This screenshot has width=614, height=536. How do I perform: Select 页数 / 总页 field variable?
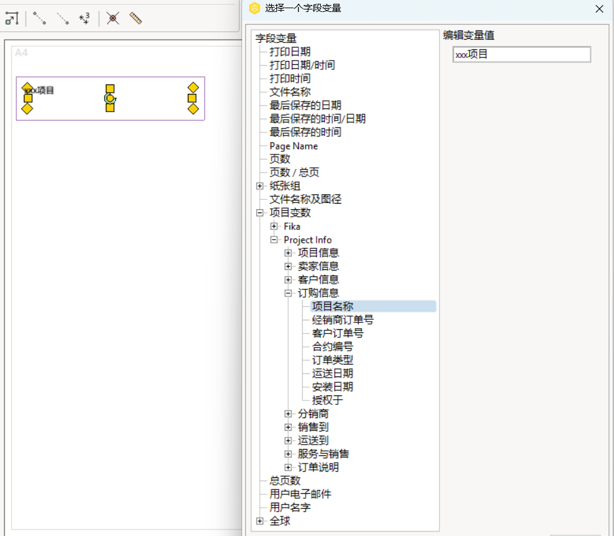294,172
